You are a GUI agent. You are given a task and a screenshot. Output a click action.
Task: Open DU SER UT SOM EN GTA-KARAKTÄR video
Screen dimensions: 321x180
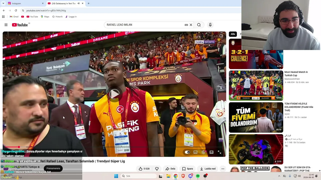pyautogui.click(x=298, y=169)
